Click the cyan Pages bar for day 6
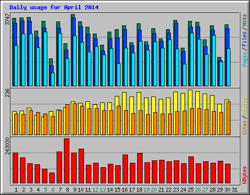The width and height of the screenshot is (250, 195). point(53,79)
